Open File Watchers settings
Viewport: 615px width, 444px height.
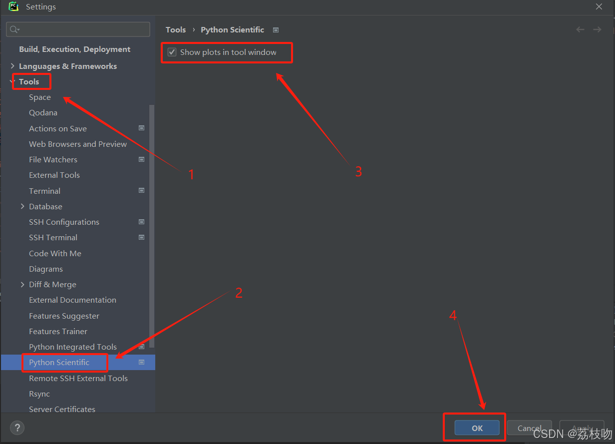[x=53, y=159]
